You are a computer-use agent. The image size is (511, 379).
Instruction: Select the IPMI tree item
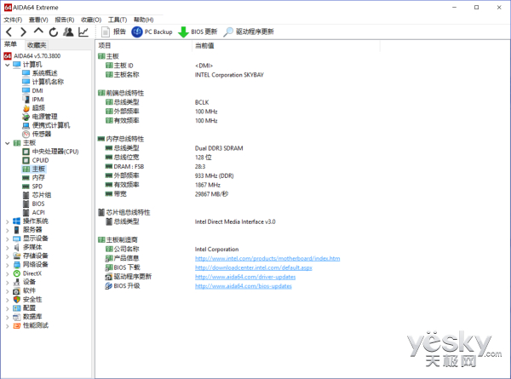(x=33, y=99)
